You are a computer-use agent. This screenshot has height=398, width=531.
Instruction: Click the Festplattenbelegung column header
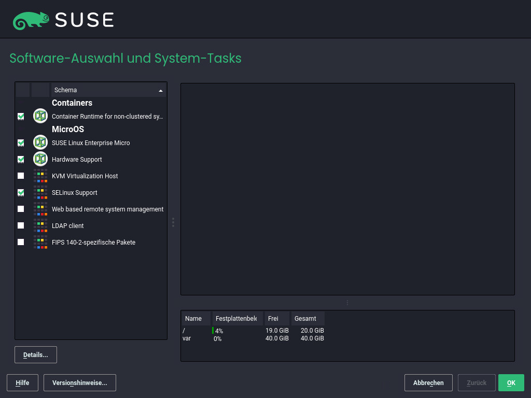click(236, 318)
